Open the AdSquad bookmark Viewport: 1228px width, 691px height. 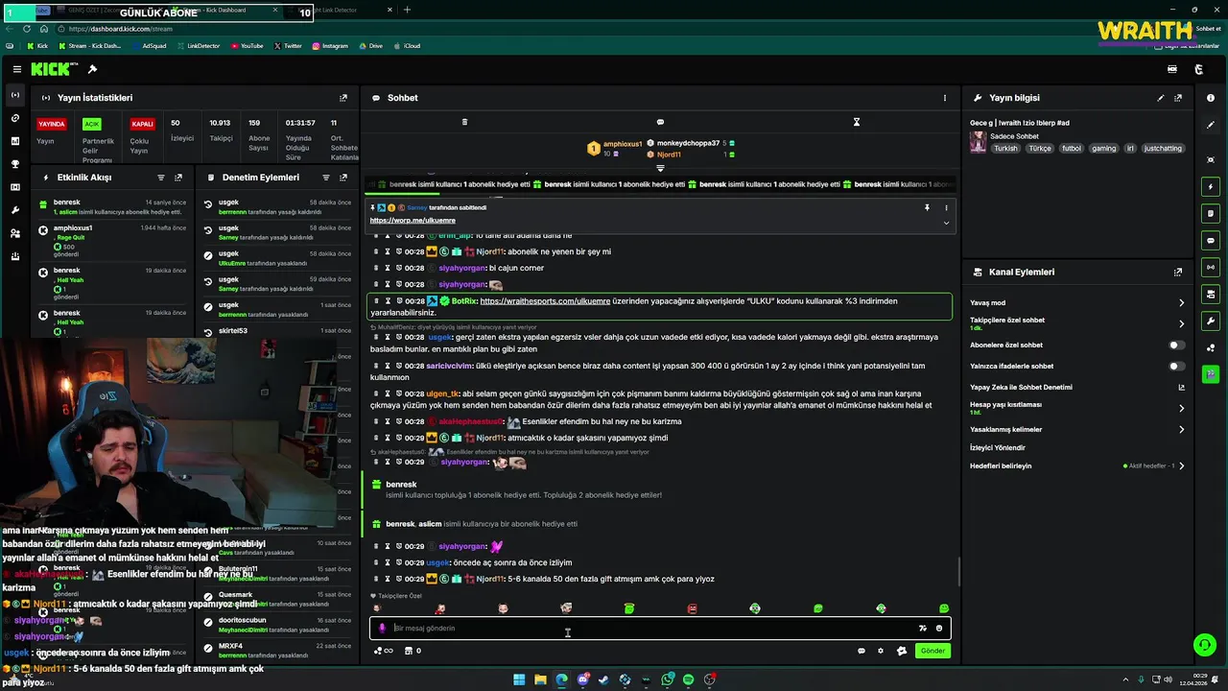coord(148,46)
